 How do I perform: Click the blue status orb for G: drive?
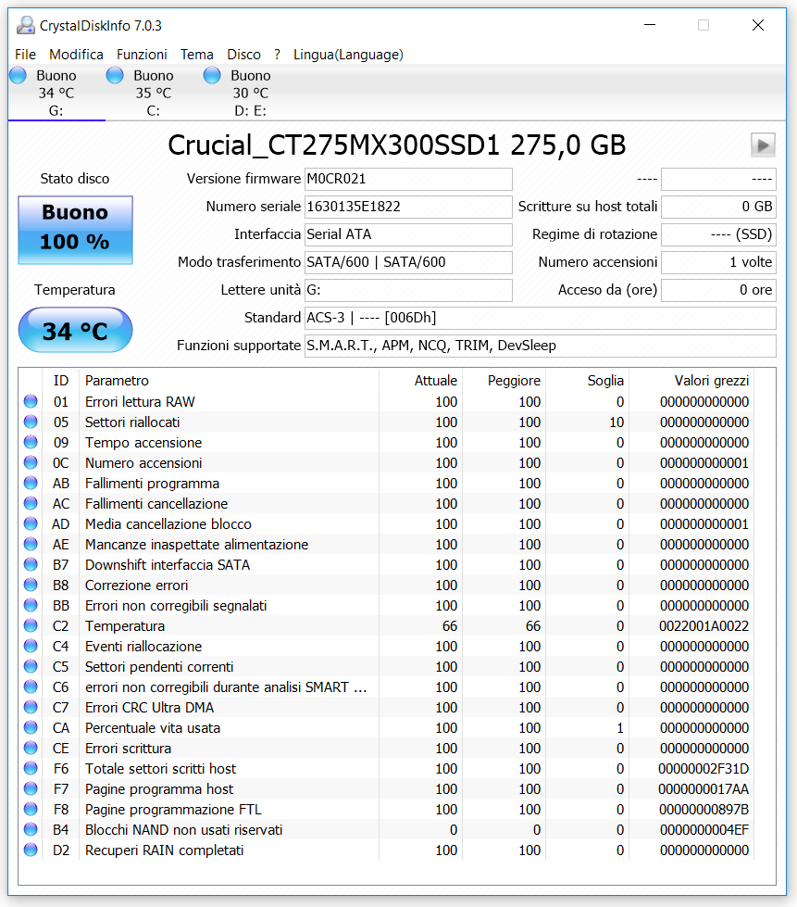(18, 75)
